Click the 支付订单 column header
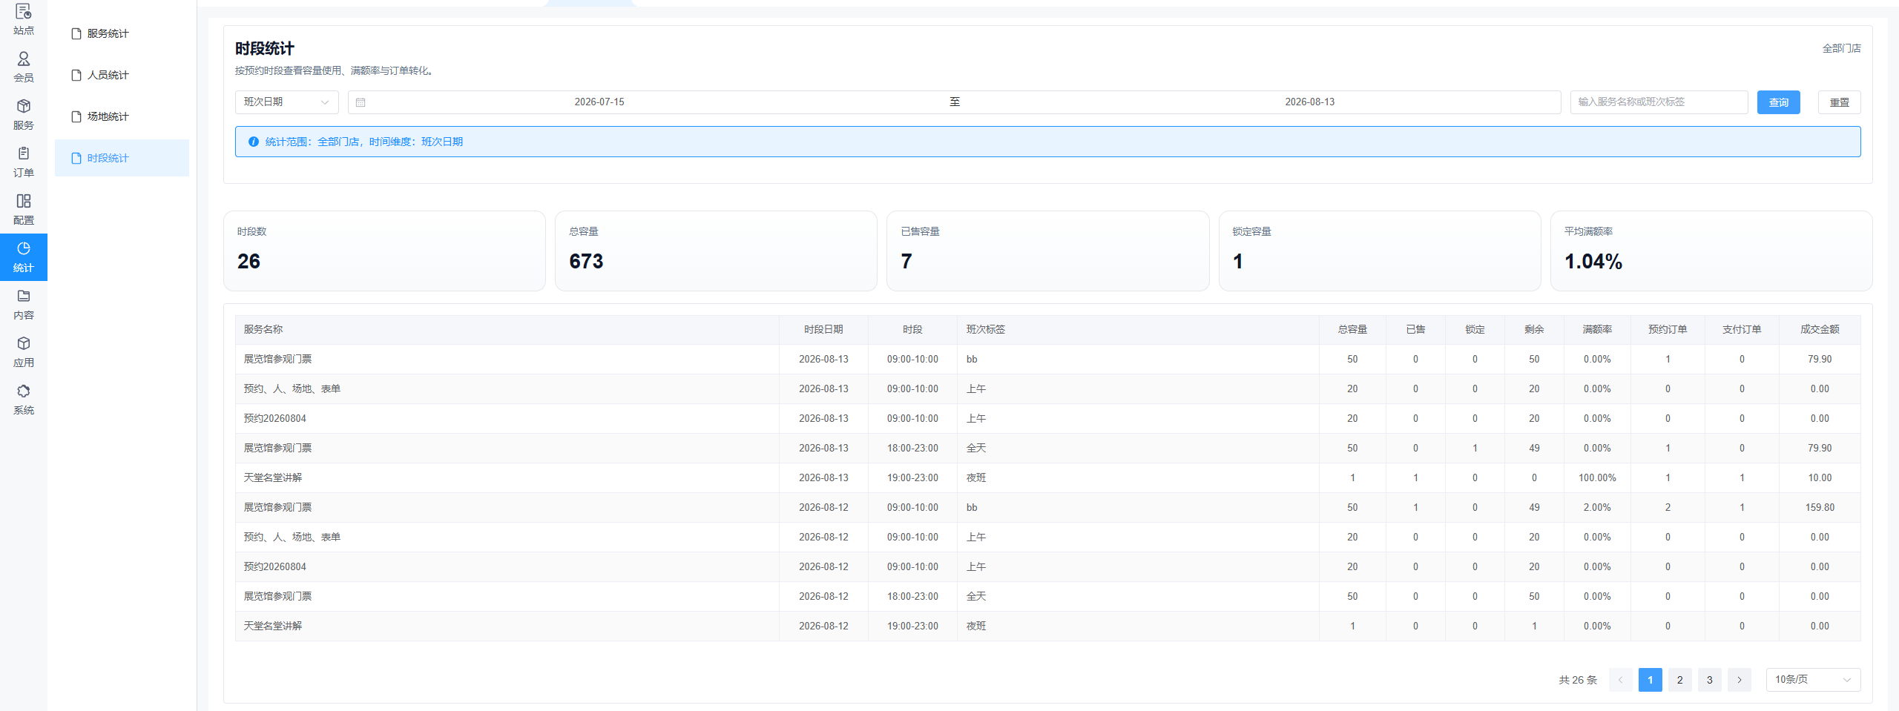The image size is (1899, 711). (1742, 329)
